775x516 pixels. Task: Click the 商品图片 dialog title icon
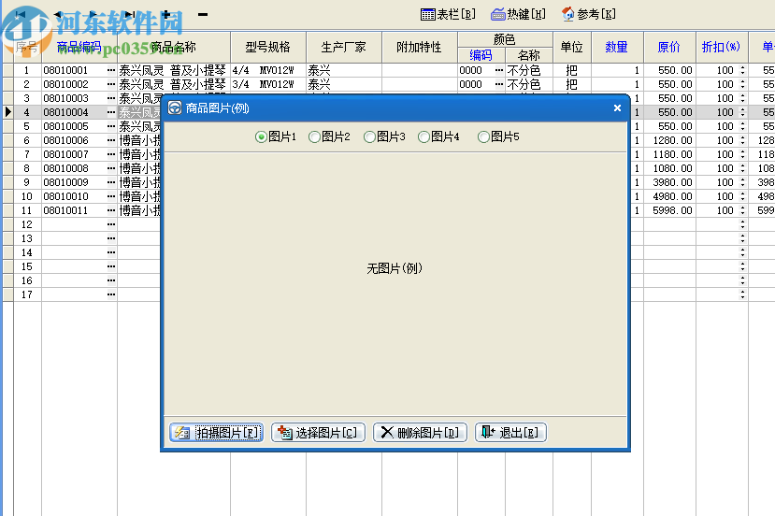point(175,107)
